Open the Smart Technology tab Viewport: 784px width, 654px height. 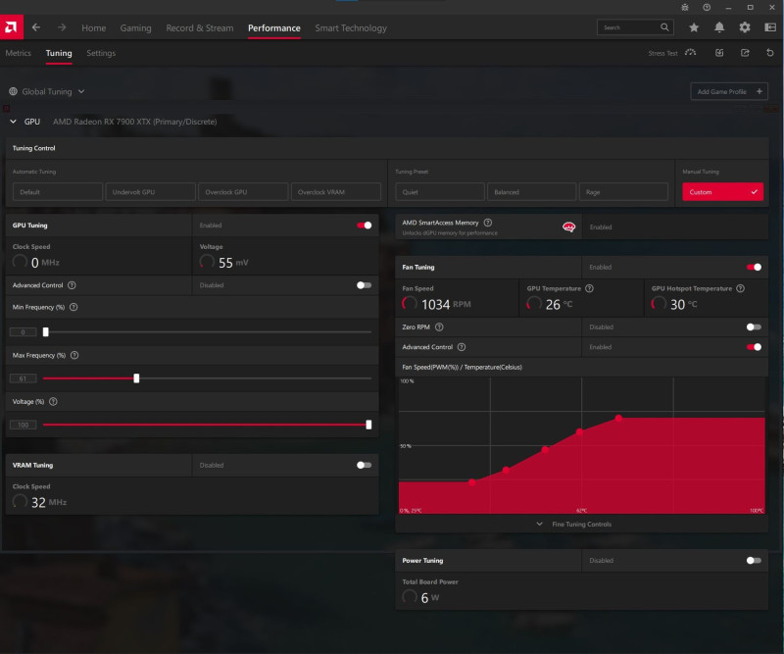[x=351, y=28]
